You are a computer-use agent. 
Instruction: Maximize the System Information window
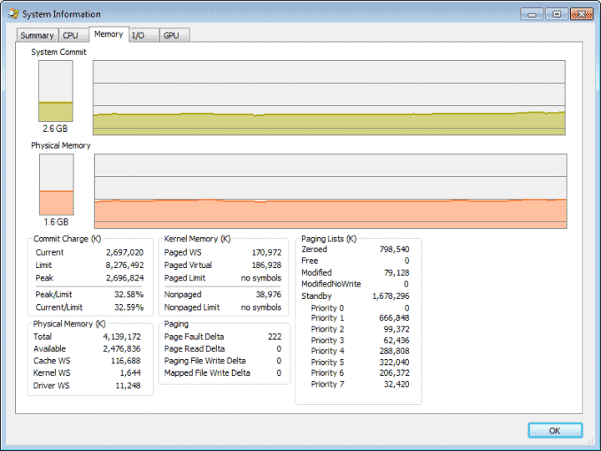point(557,14)
